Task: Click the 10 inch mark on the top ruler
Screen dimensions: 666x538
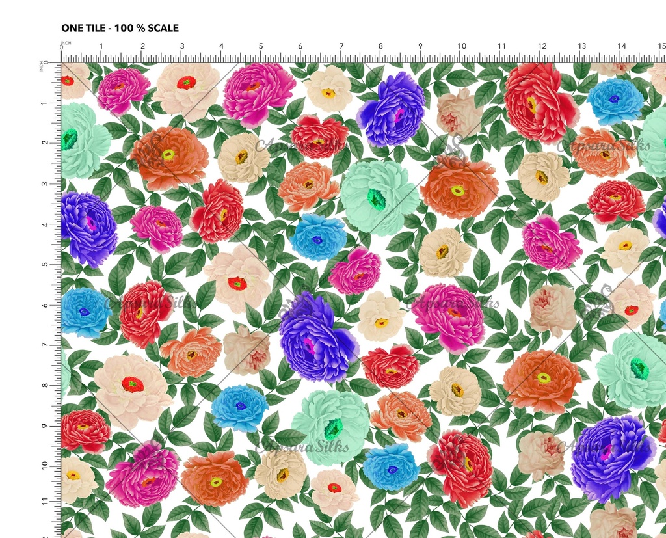Action: 461,47
